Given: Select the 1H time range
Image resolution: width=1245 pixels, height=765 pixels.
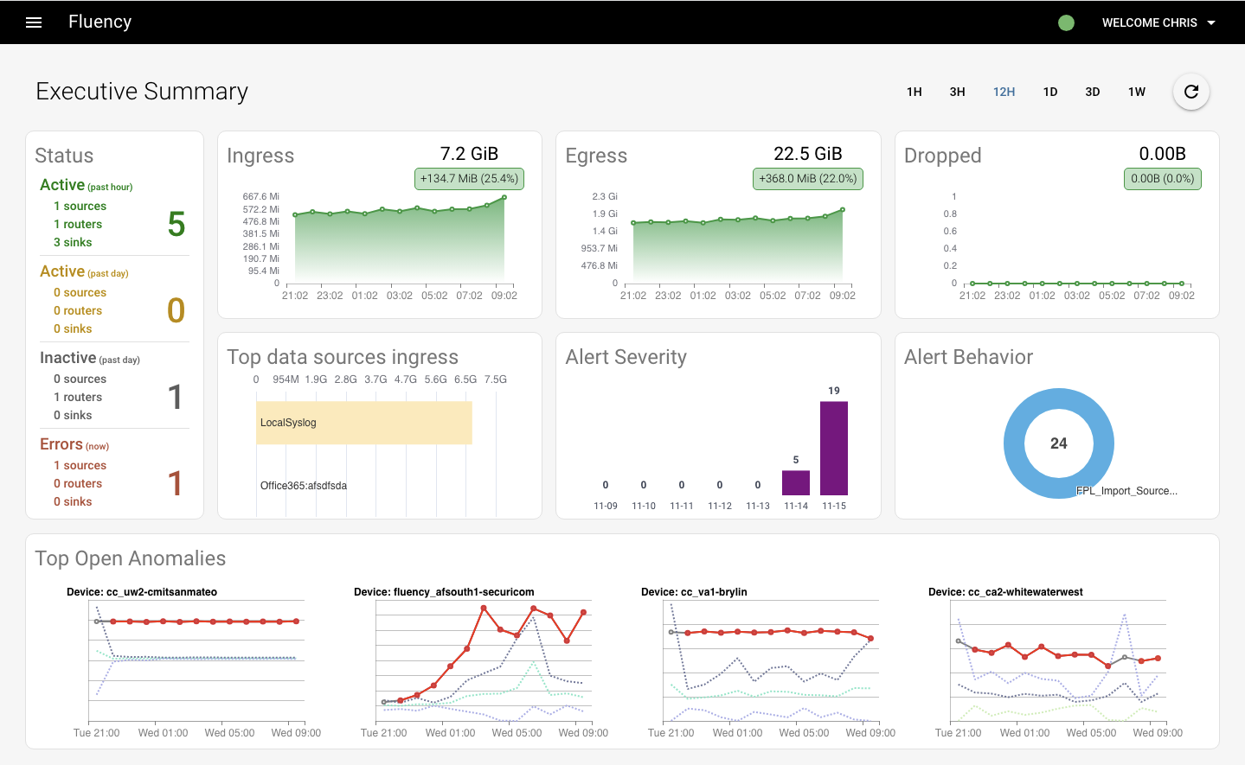Looking at the screenshot, I should pyautogui.click(x=914, y=92).
